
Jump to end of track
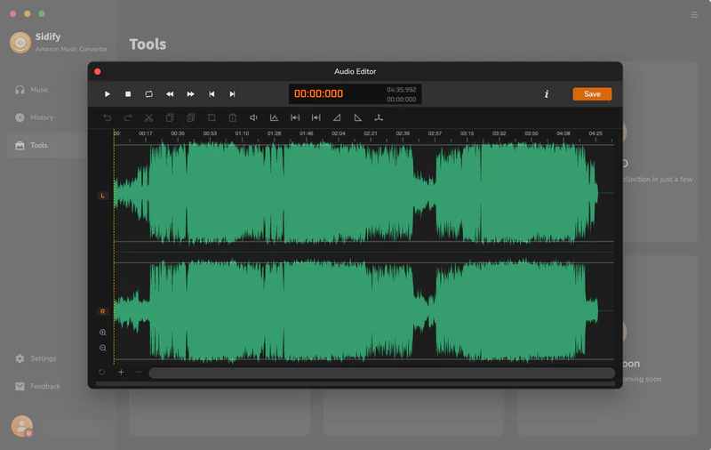(x=232, y=94)
